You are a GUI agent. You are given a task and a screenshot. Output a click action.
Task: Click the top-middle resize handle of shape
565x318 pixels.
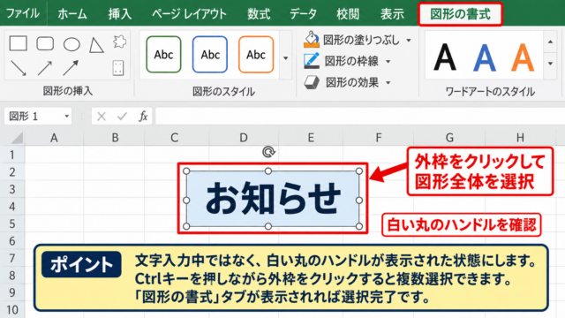point(268,170)
